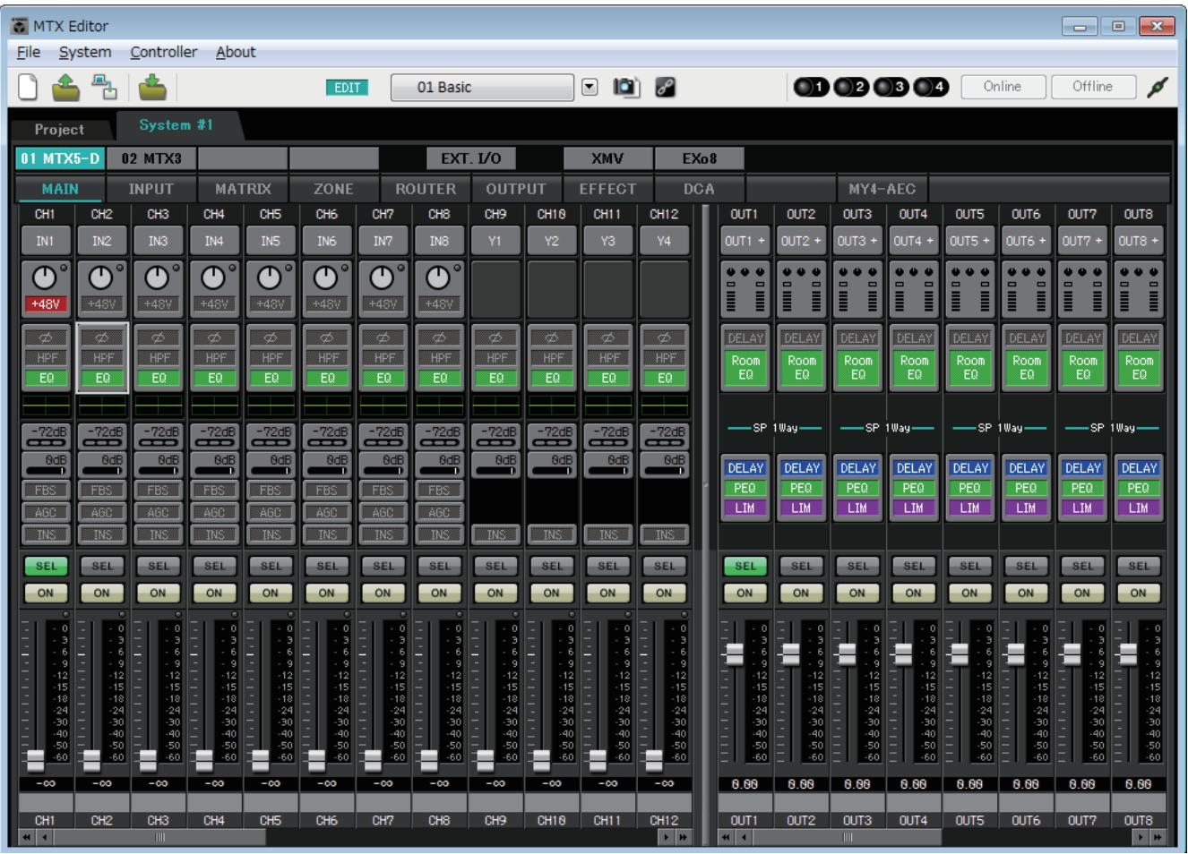Screen dimensions: 1188x854
Task: Toggle +48V phantom power on CH1
Action: 46,304
